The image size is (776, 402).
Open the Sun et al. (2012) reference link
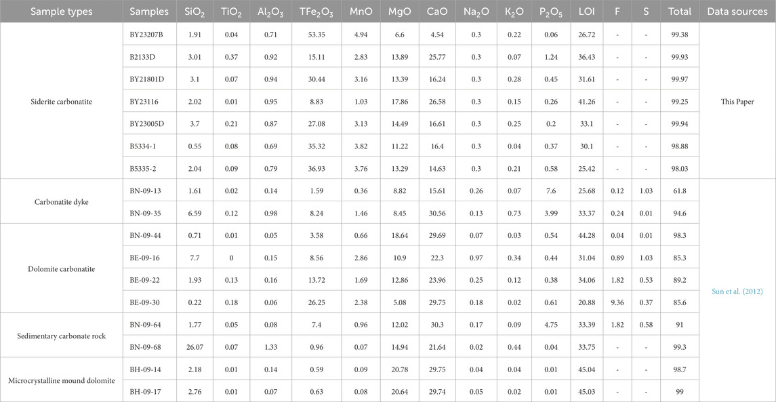point(737,291)
